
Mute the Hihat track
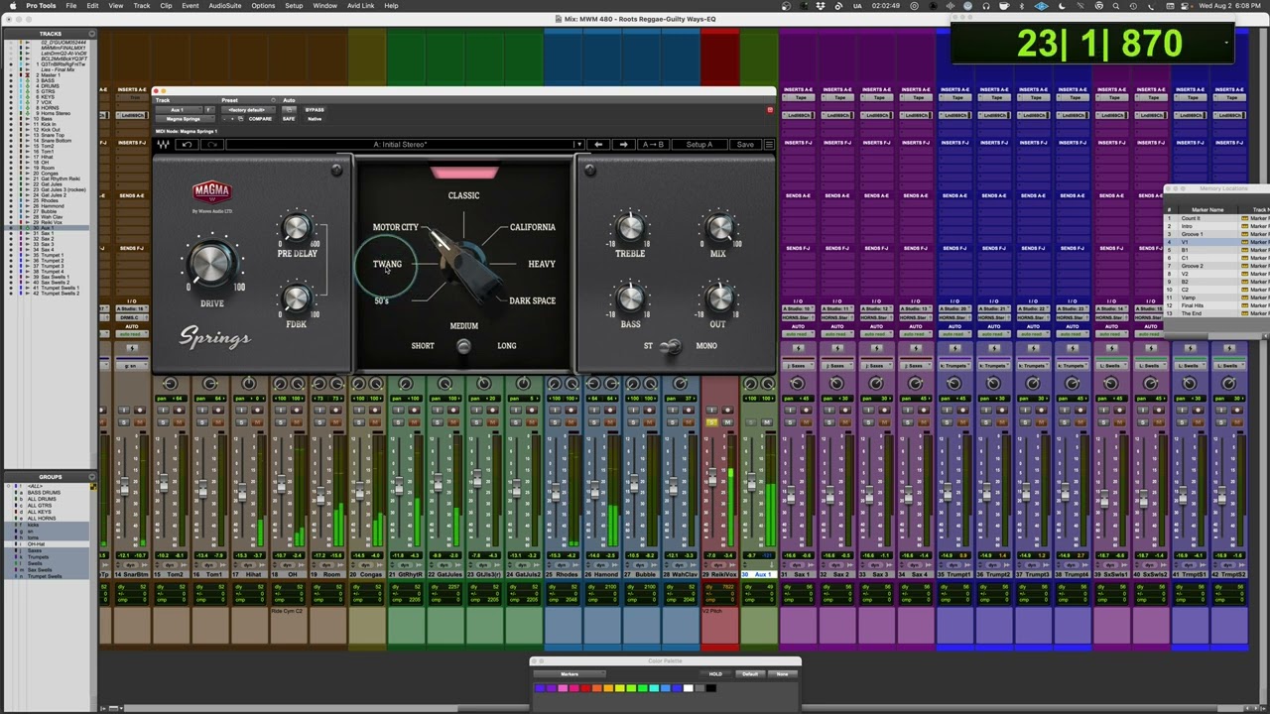(257, 422)
